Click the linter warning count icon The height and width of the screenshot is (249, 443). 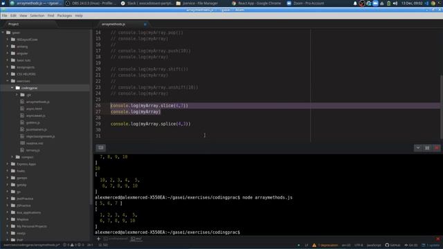point(74,245)
